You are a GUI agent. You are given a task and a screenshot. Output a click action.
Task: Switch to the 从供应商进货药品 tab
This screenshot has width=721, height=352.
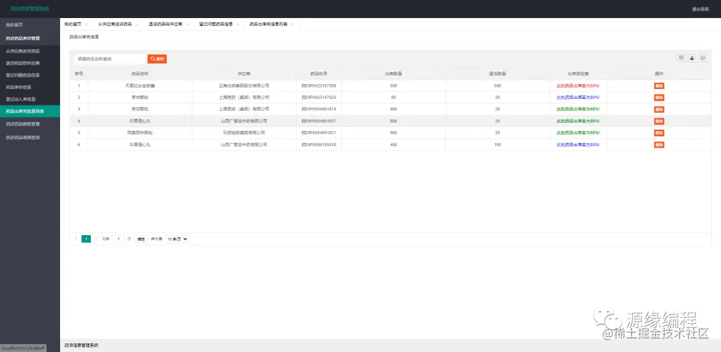point(115,25)
